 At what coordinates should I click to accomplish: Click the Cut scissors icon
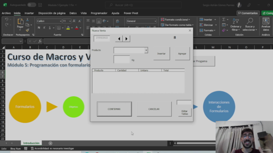(27, 20)
